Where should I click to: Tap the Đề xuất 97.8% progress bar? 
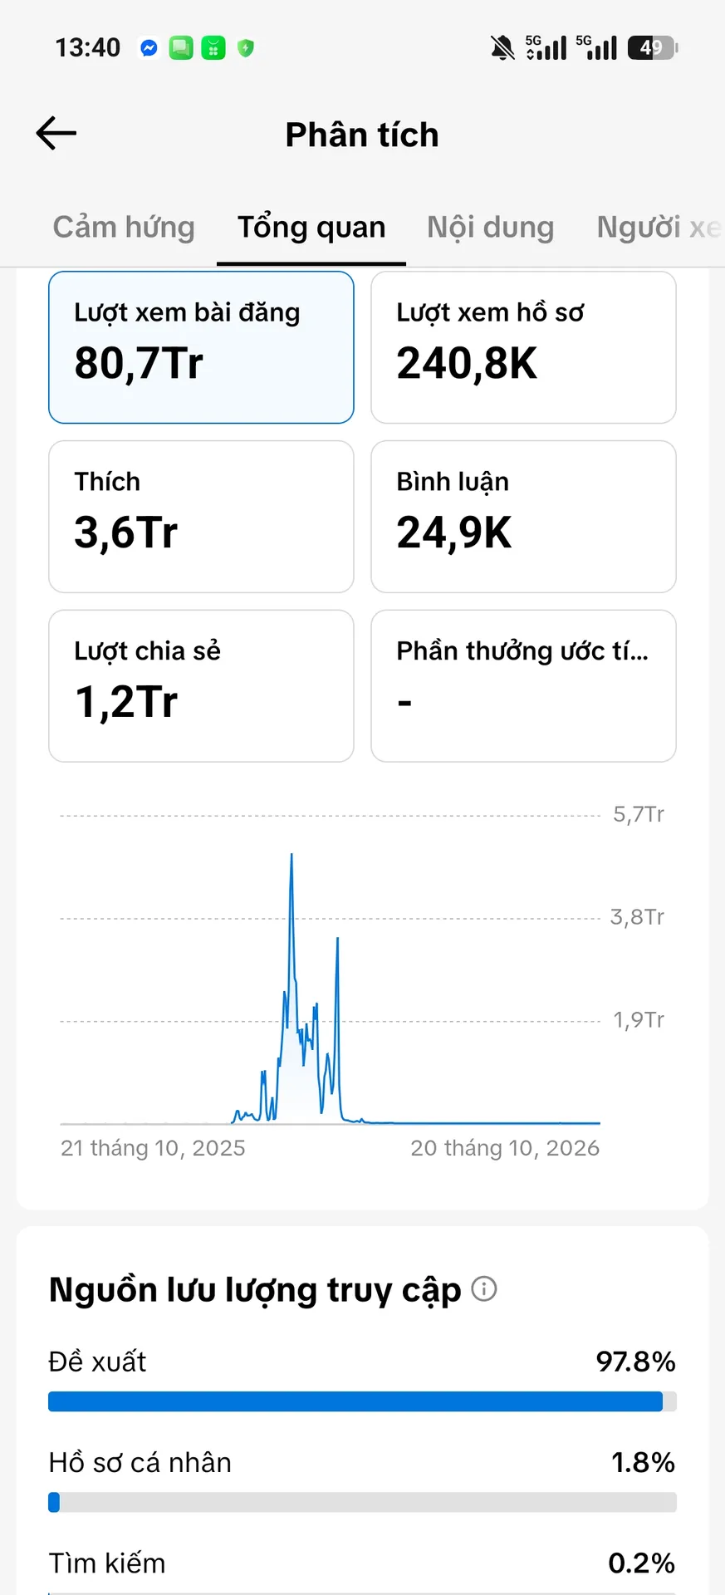(362, 1401)
